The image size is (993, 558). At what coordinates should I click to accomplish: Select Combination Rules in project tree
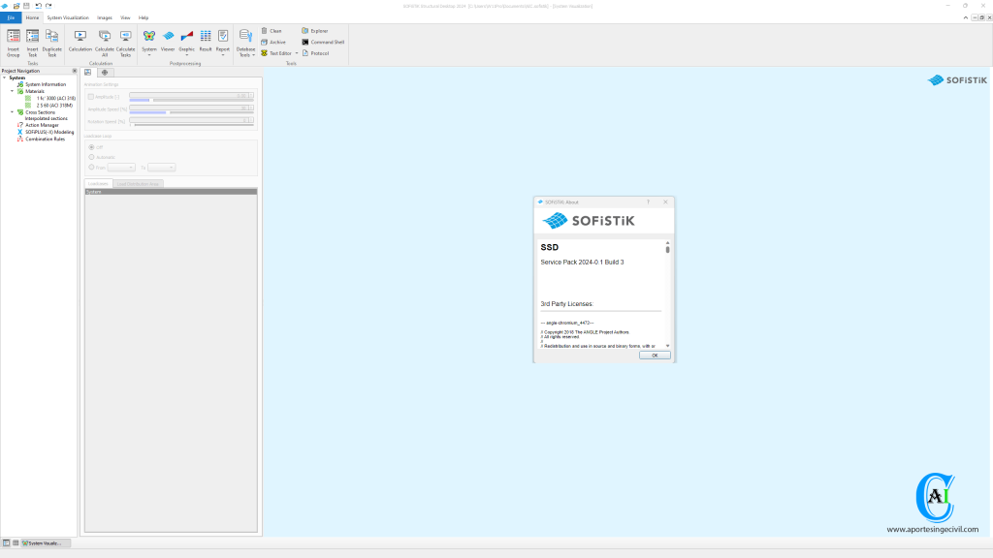(45, 139)
